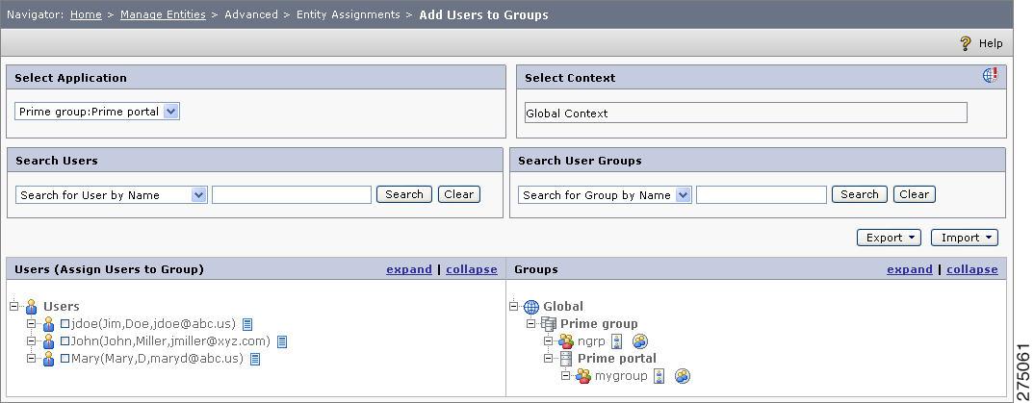This screenshot has height=403, width=1034.
Task: Click the server icon next to ngrp
Action: (616, 341)
